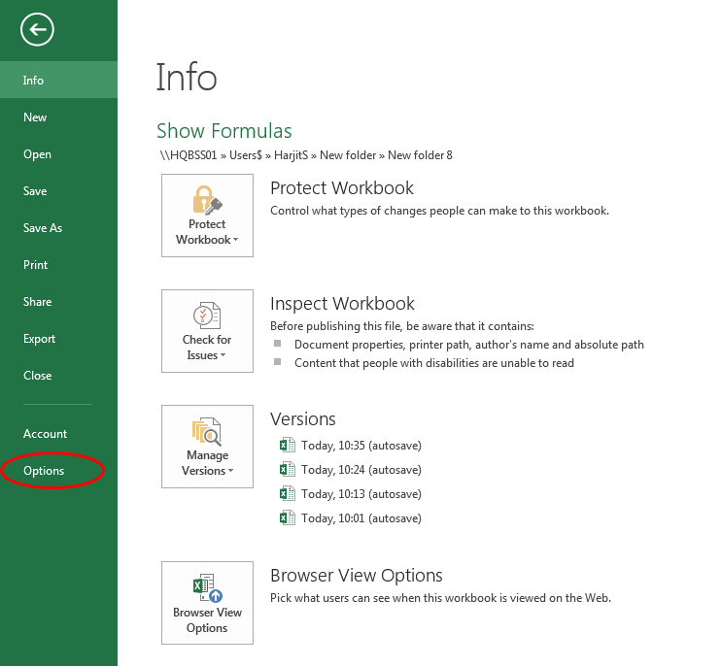The image size is (721, 666).
Task: Click 'Content that people with disabilities' item
Action: [434, 363]
